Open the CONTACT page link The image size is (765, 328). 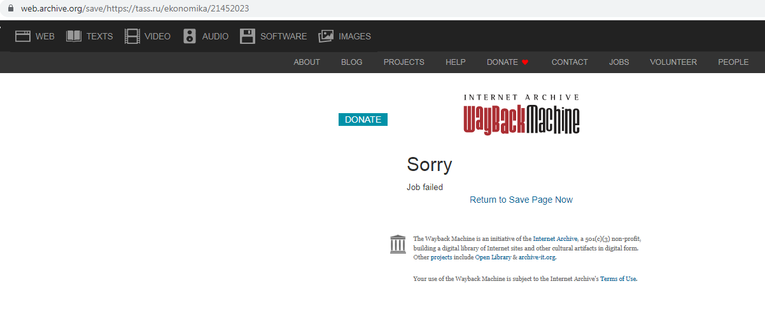tap(570, 62)
